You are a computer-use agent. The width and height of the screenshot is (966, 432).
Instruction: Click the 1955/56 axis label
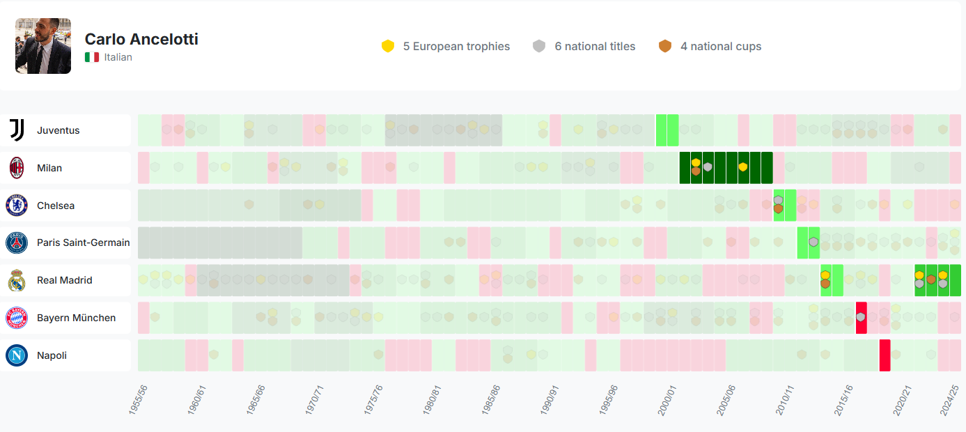[x=139, y=400]
